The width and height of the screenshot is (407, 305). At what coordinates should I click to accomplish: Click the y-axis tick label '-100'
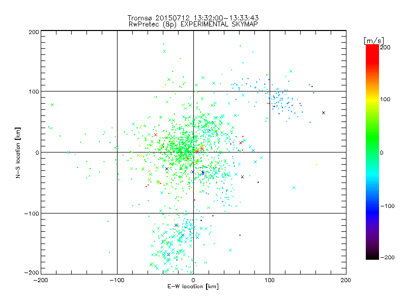tap(32, 213)
